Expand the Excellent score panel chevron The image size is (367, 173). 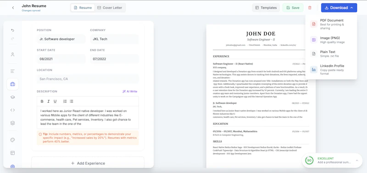tap(357, 160)
